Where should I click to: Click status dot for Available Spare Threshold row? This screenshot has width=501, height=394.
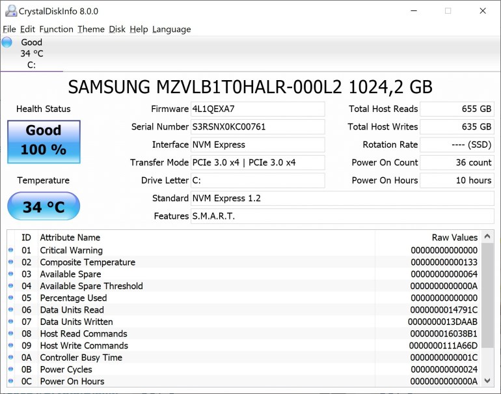coord(10,286)
